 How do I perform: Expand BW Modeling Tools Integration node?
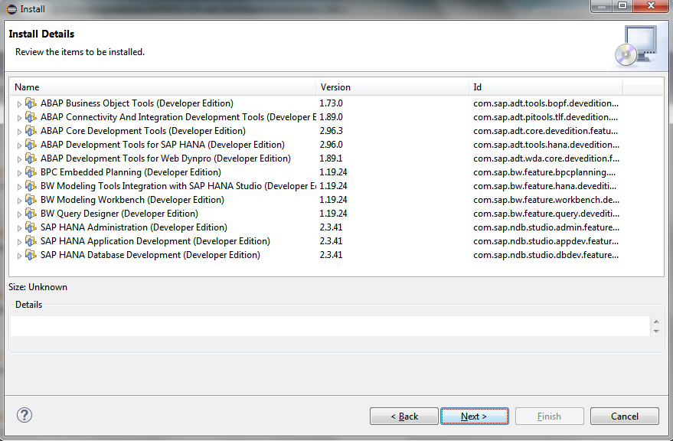point(19,187)
